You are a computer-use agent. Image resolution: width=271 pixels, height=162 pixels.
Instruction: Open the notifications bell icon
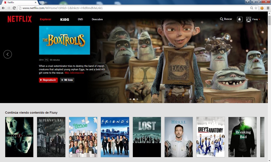coord(240,19)
